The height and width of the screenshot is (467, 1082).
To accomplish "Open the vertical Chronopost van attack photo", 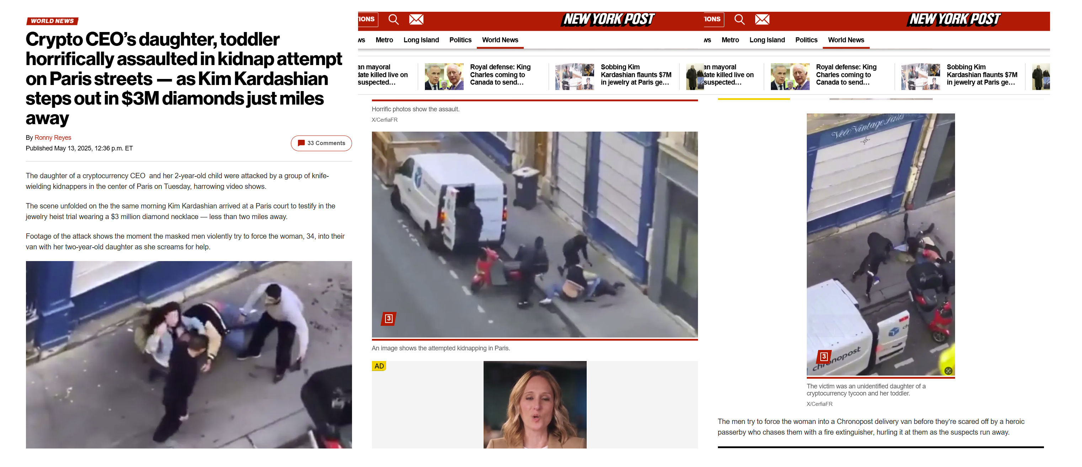I will pyautogui.click(x=881, y=244).
